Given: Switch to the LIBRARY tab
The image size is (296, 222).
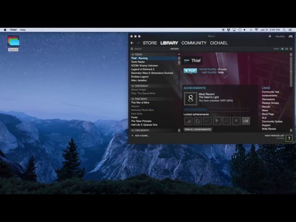Looking at the screenshot, I should click(x=169, y=43).
